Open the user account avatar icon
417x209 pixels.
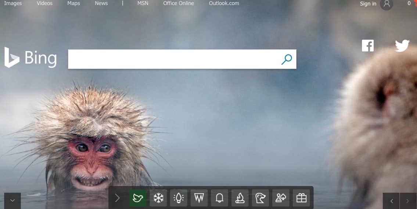387,4
